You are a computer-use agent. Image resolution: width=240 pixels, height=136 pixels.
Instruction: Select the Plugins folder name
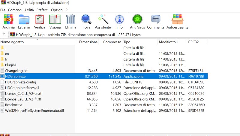[x=10, y=65]
